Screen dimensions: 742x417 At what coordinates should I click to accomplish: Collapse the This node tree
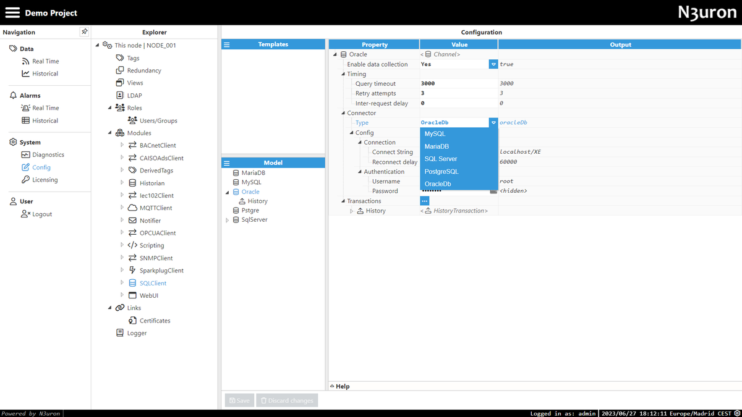click(97, 45)
